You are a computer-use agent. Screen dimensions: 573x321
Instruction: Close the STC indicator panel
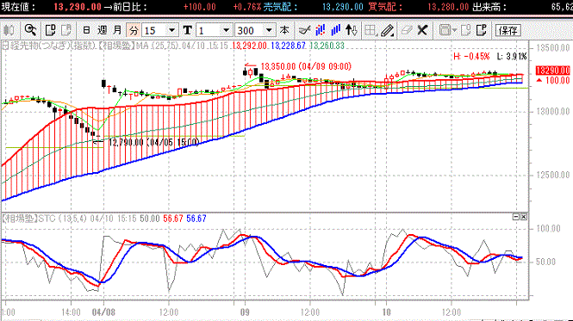[x=524, y=217]
